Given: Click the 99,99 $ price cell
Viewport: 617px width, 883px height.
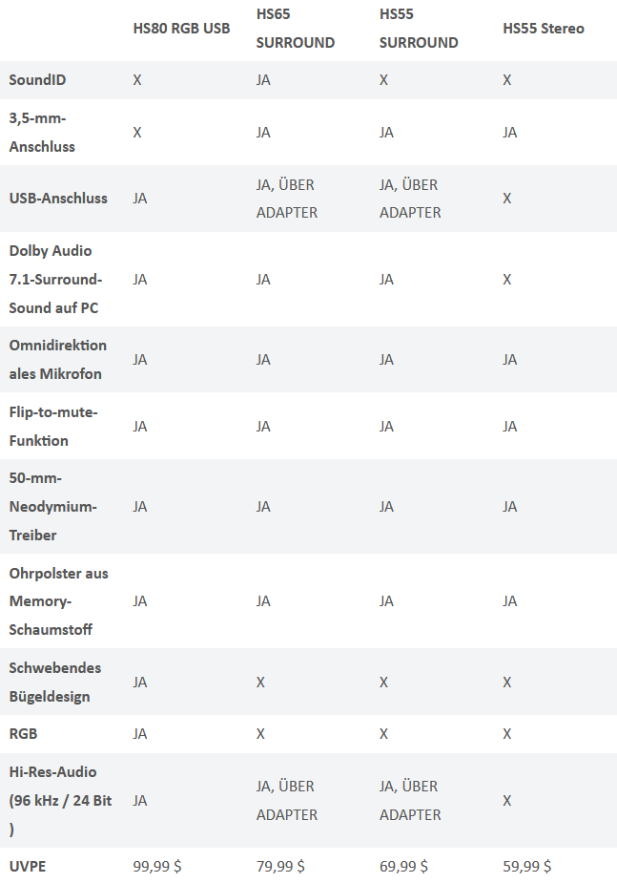Looking at the screenshot, I should click(x=157, y=866).
